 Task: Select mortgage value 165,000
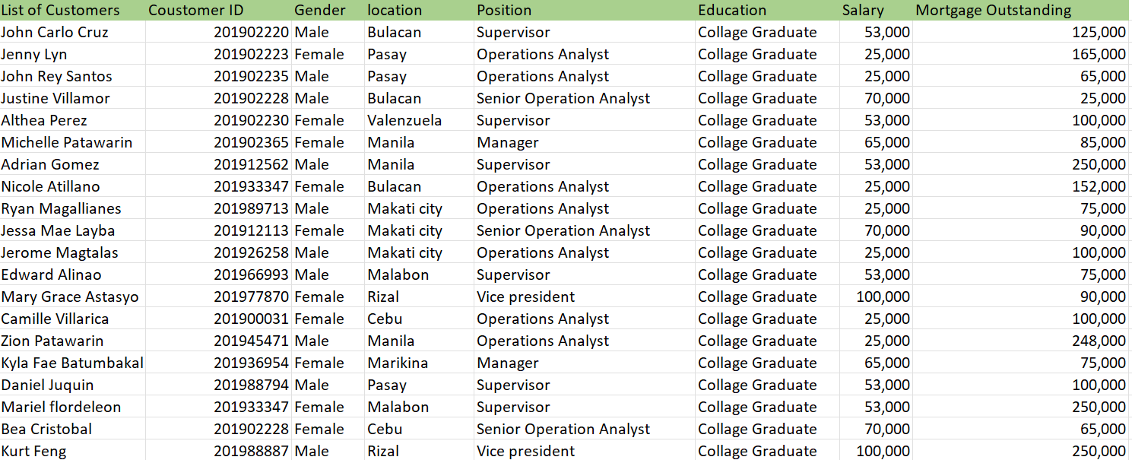pyautogui.click(x=1022, y=54)
